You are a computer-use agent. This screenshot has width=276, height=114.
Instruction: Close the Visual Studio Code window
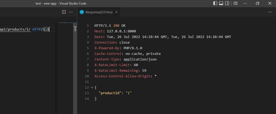pos(270,3)
